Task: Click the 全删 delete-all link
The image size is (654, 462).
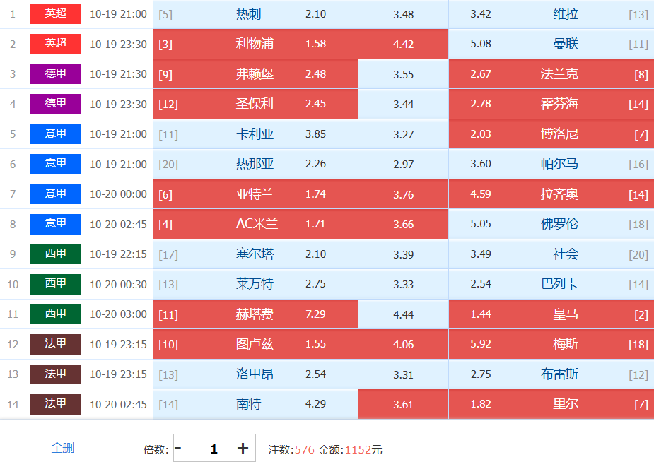Action: coord(62,447)
